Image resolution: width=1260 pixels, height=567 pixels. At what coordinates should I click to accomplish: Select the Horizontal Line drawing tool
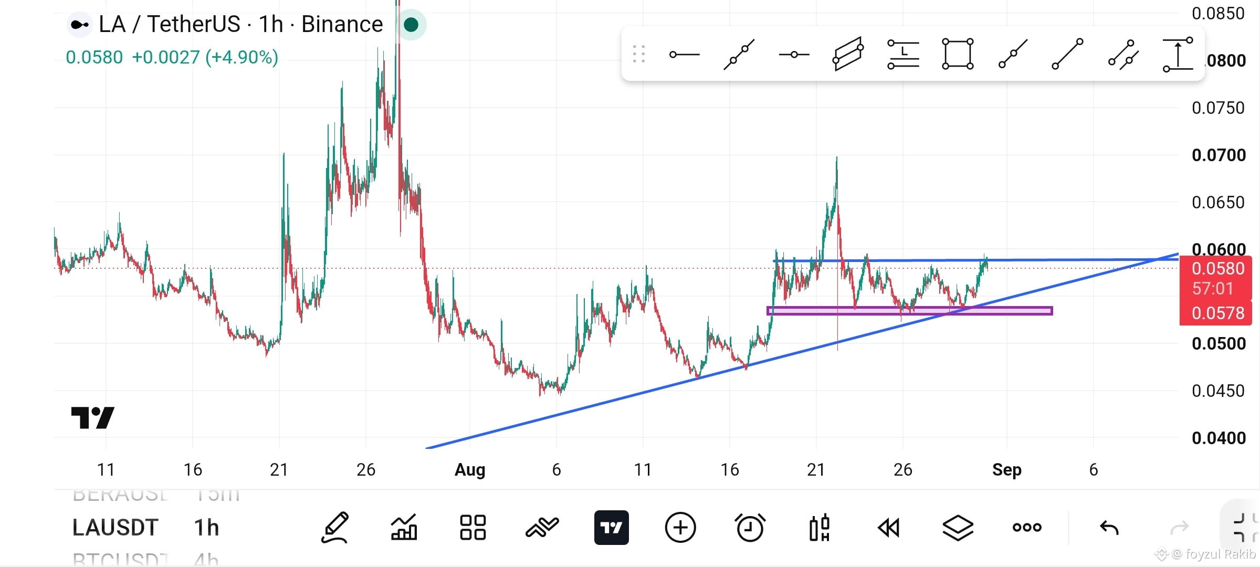[794, 55]
